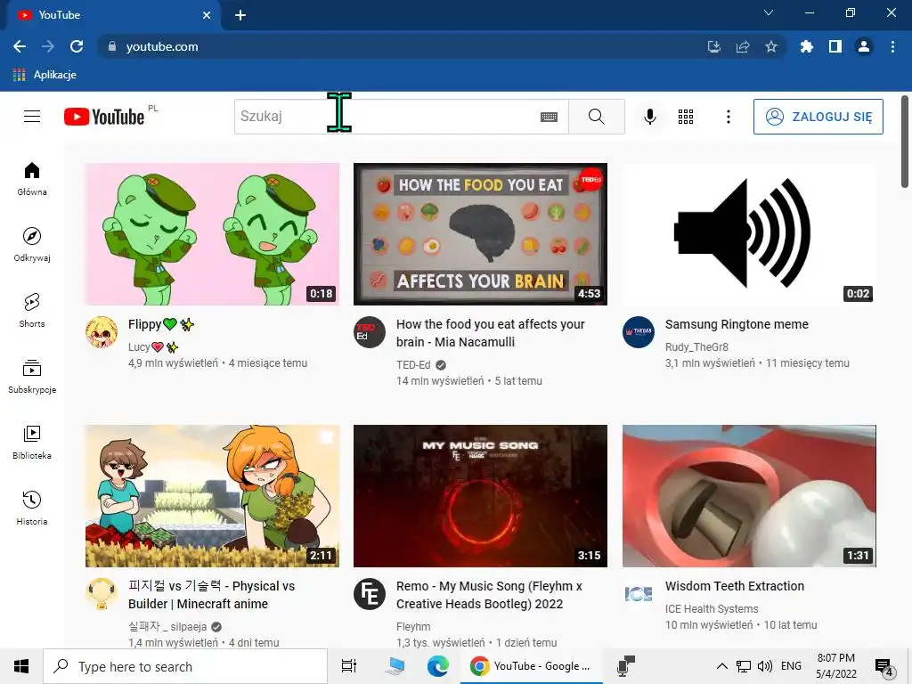Open Rudy_TheGr8 channel avatar
The height and width of the screenshot is (684, 912).
point(638,332)
